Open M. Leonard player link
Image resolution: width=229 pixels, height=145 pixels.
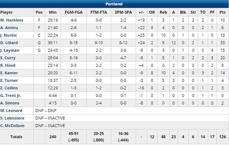[x=11, y=111]
